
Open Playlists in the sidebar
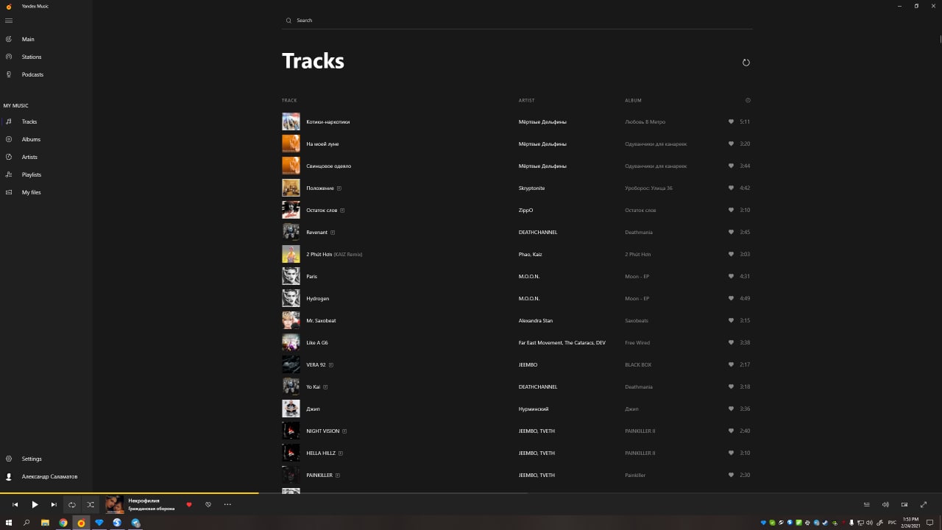point(32,174)
